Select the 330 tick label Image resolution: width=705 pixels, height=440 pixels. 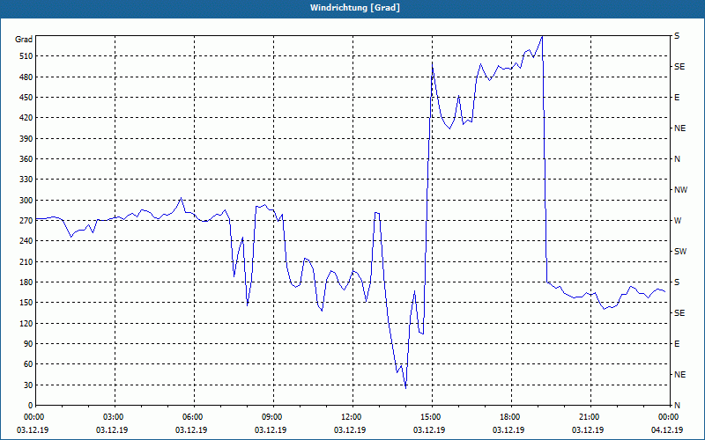(x=25, y=180)
